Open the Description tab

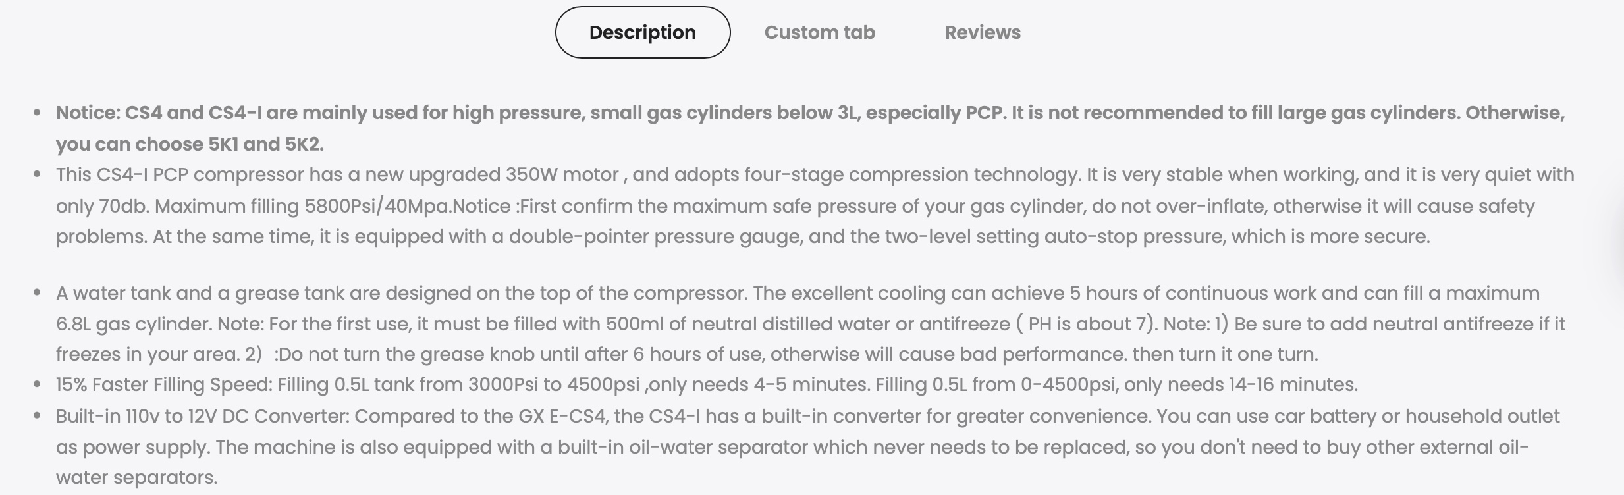pos(642,32)
